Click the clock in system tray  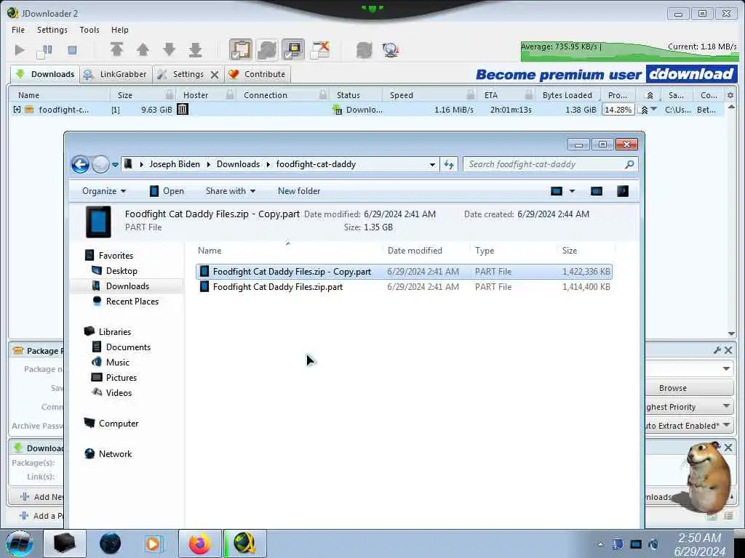(x=699, y=544)
